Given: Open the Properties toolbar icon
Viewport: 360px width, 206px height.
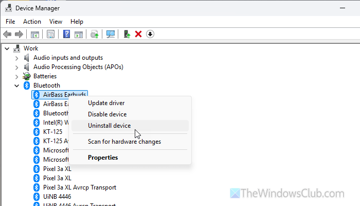Looking at the screenshot, I should point(50,35).
